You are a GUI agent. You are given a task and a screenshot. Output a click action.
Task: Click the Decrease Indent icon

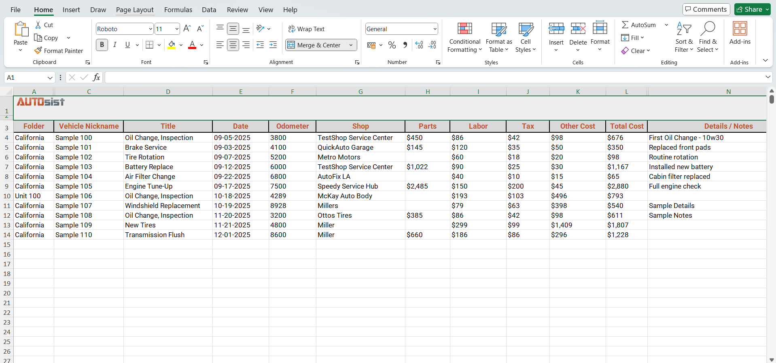(260, 45)
